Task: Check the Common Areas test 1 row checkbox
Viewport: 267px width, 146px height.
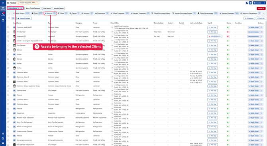Action: [x=8, y=27]
